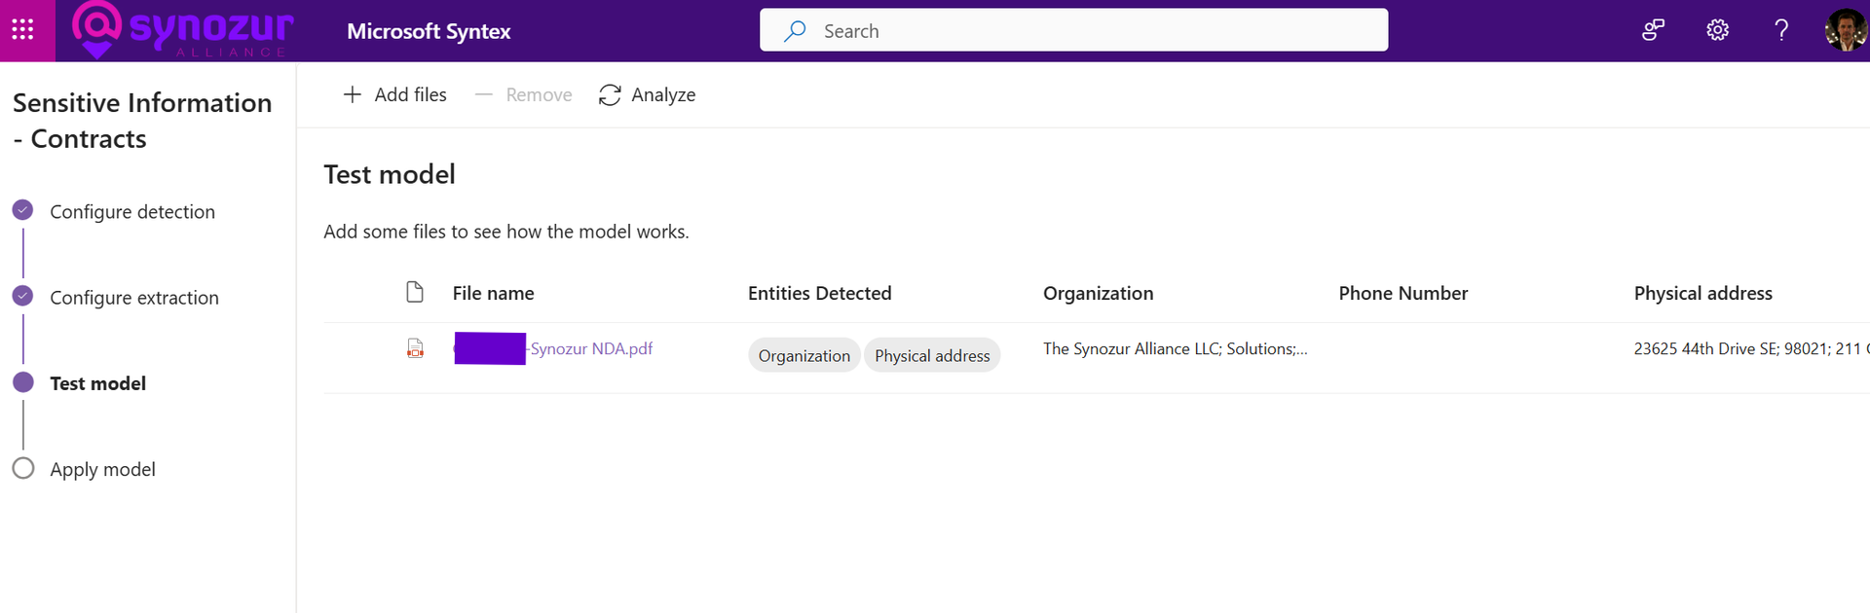Click the completed checkmark for Configure detection

tap(23, 210)
